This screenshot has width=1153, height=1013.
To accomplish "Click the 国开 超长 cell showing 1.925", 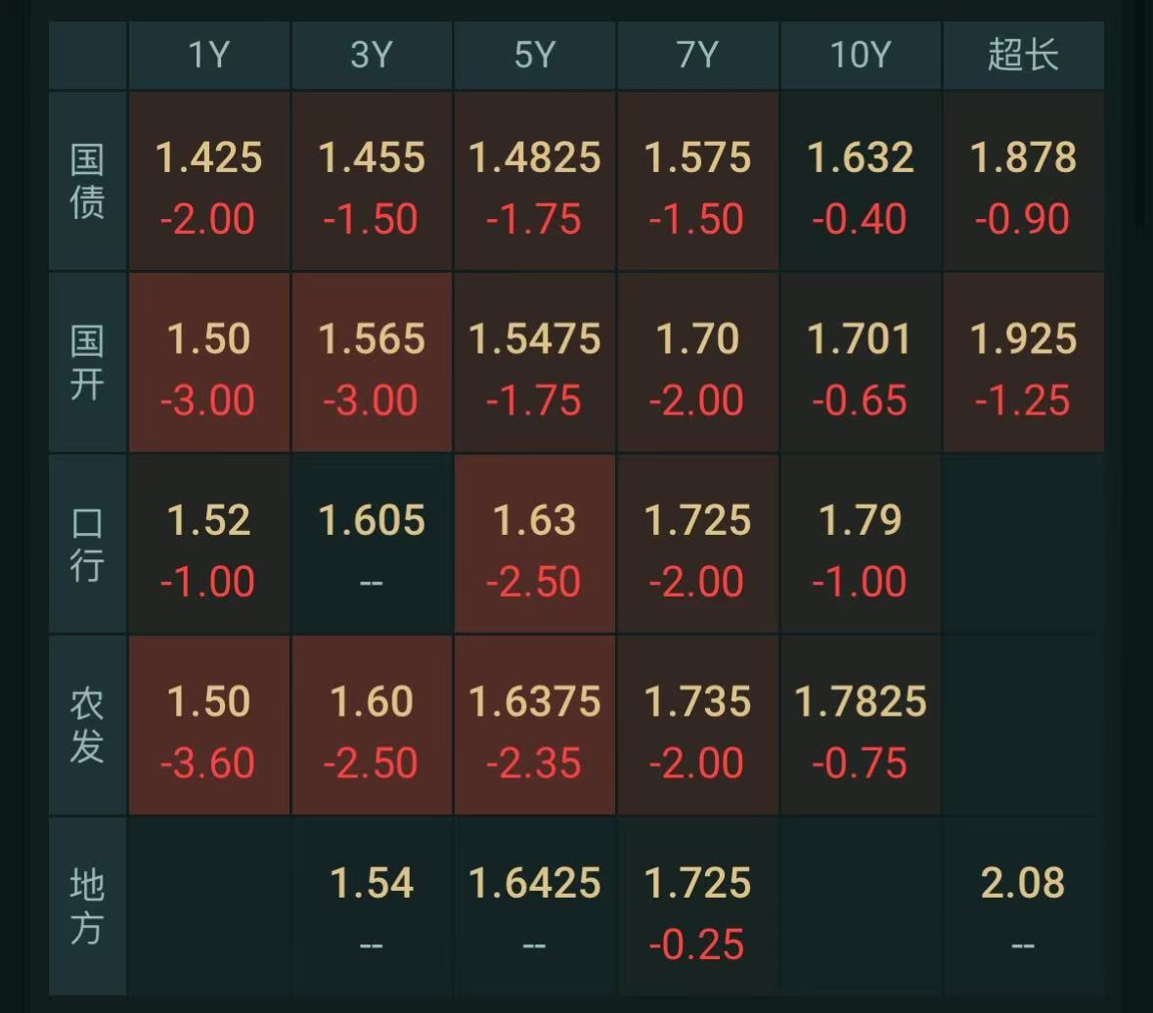I will point(1024,363).
